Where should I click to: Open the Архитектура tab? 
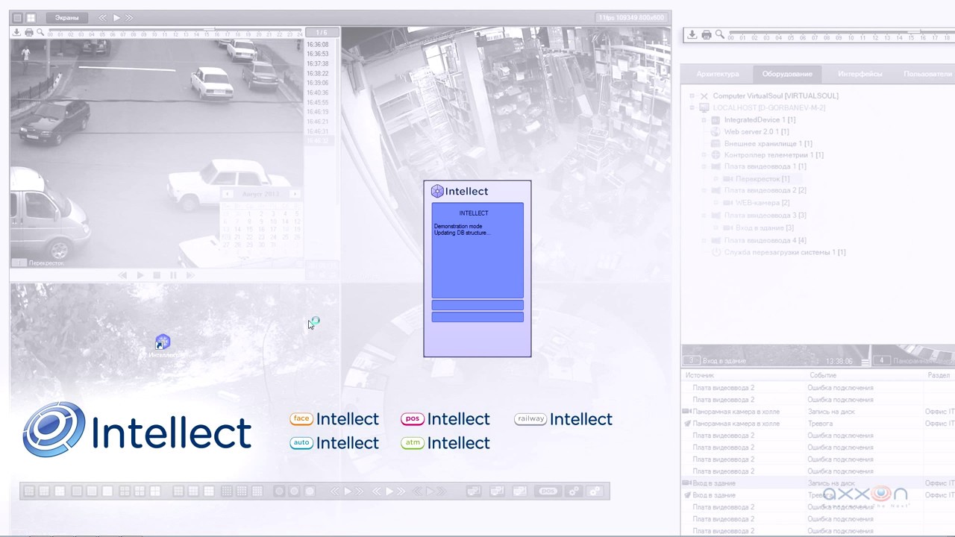717,74
